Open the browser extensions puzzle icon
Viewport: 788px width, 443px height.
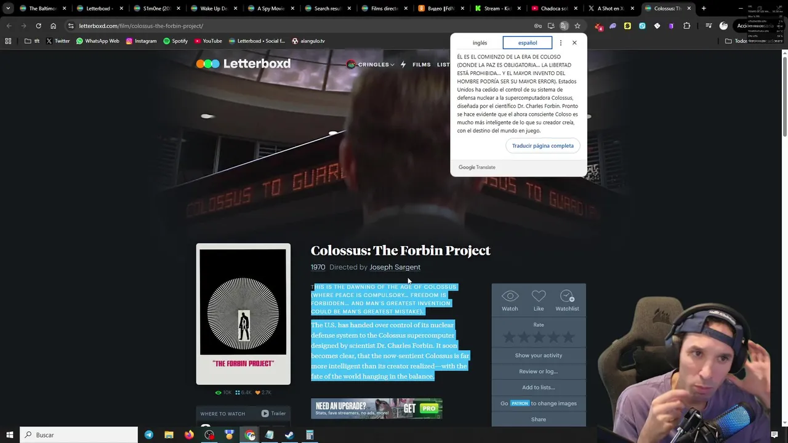[x=687, y=26]
